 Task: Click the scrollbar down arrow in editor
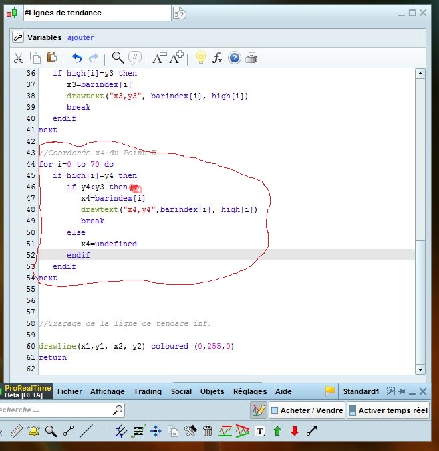[420, 369]
